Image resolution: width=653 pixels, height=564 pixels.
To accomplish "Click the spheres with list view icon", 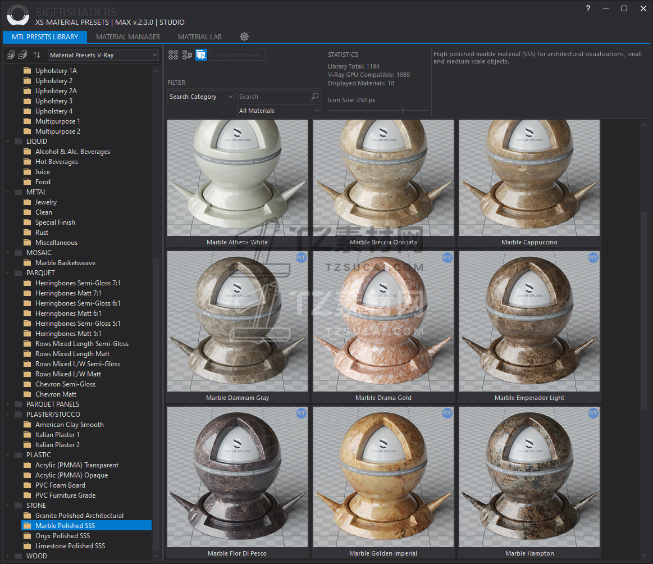I will pos(188,54).
